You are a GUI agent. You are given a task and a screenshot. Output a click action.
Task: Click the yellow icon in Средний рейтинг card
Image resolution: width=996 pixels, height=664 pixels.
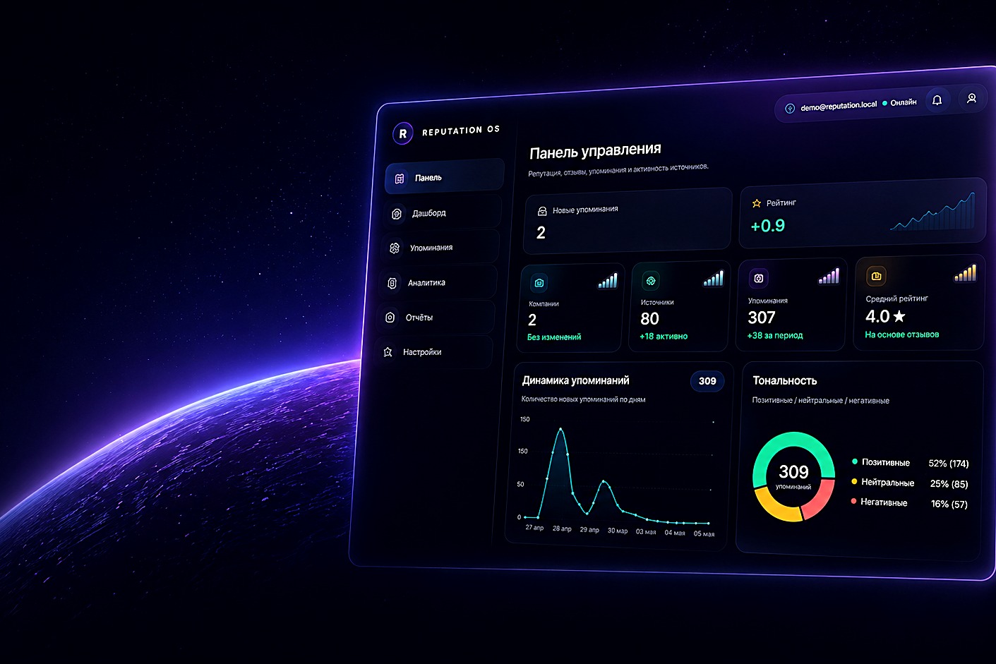pyautogui.click(x=876, y=276)
